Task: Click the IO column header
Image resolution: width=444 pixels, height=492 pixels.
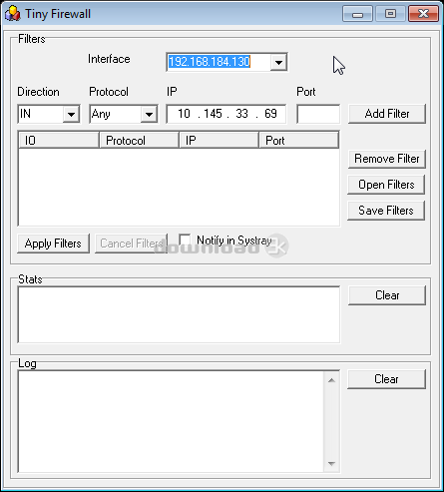Action: (59, 140)
